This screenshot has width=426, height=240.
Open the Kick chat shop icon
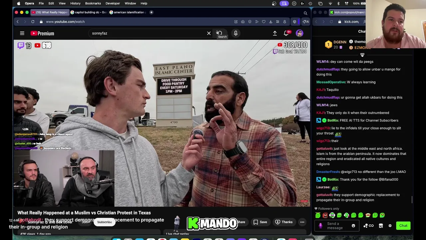point(381,226)
